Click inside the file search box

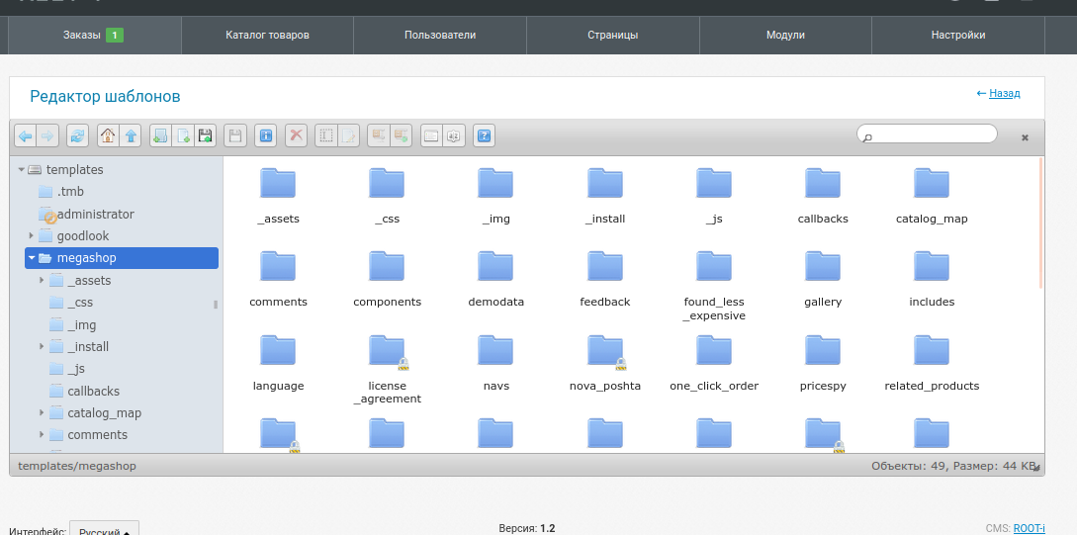(927, 134)
